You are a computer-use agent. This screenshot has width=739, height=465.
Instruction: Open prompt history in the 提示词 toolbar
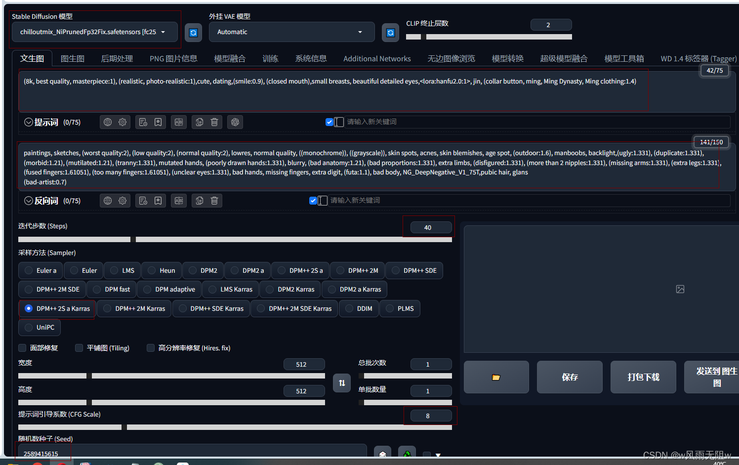[x=143, y=122]
